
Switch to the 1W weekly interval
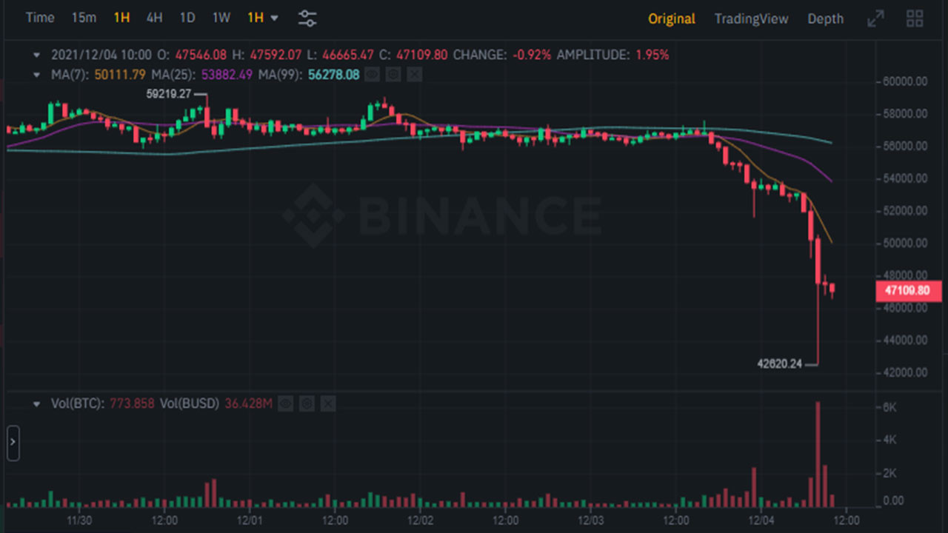coord(221,18)
